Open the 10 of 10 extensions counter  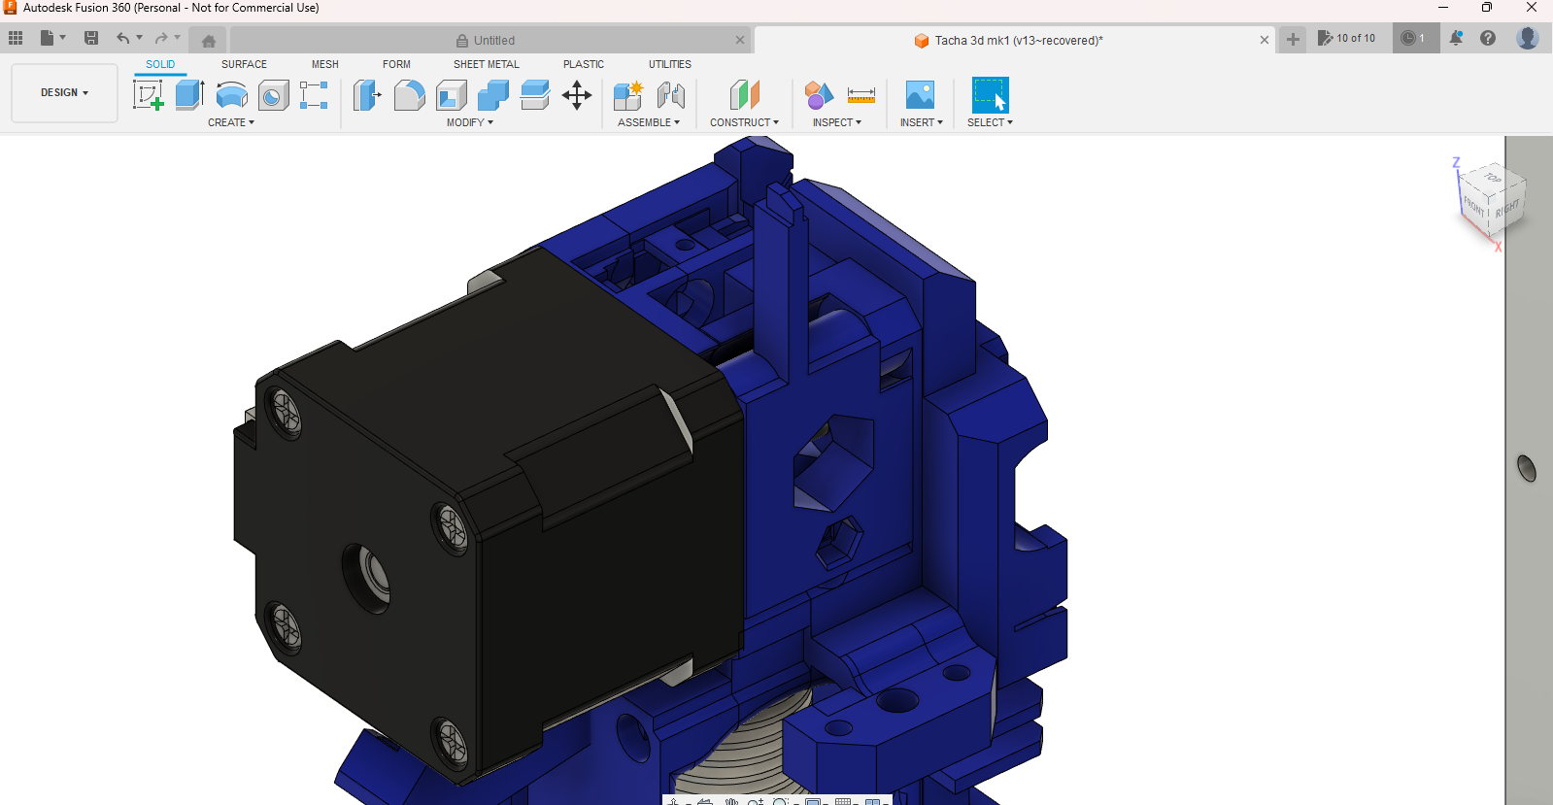1346,38
